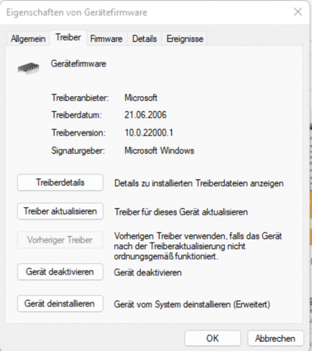Click the Gerätefirmware chip icon

pos(29,68)
